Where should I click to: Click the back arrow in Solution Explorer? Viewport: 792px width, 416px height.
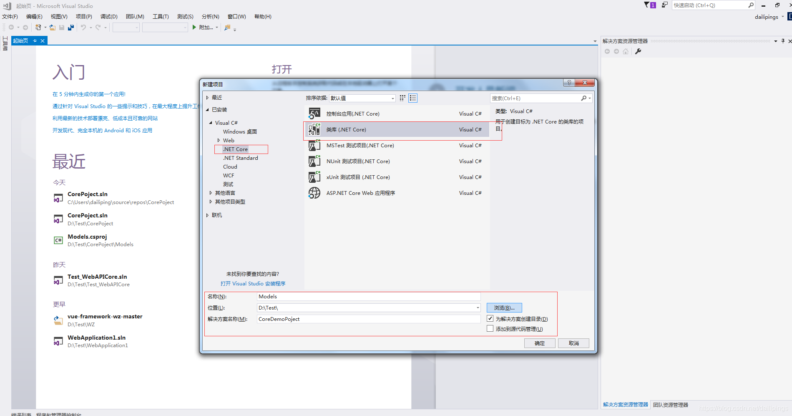click(607, 51)
